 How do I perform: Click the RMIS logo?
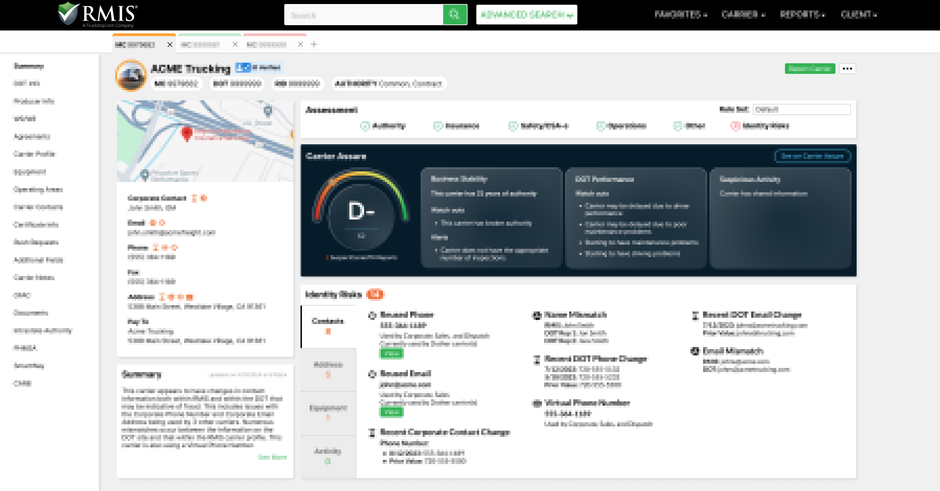[x=98, y=15]
